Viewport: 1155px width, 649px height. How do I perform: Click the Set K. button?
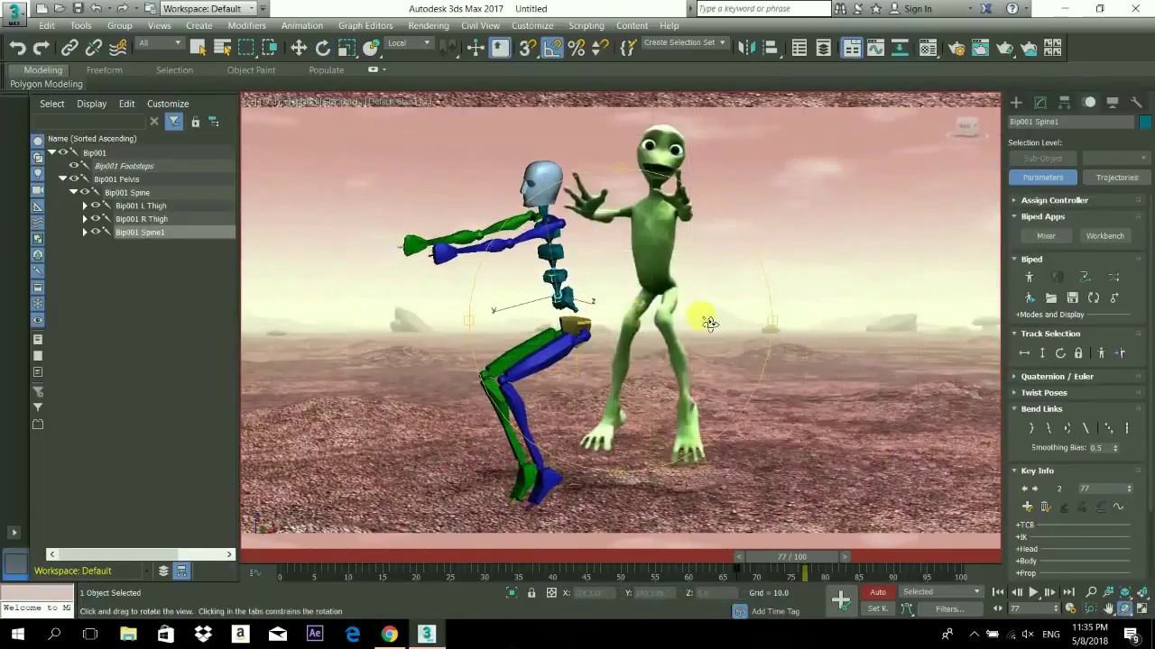tap(878, 608)
